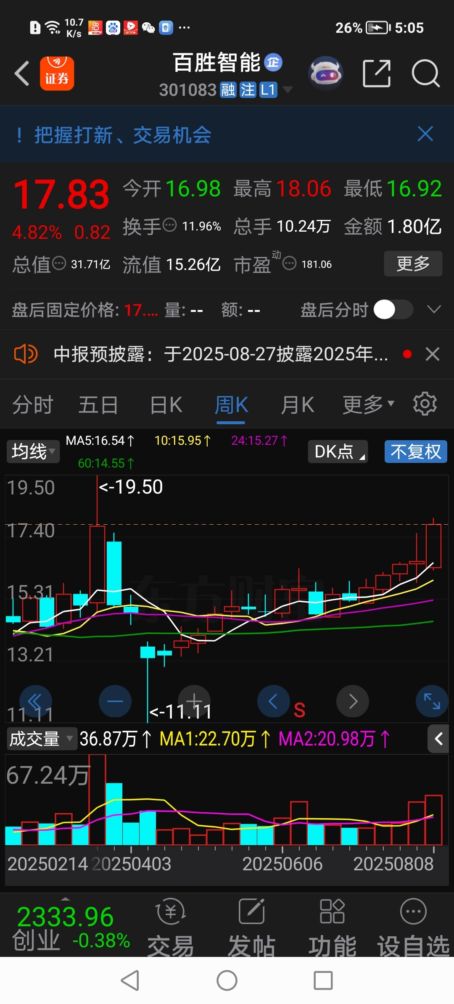The width and height of the screenshot is (454, 1004).
Task: Open the 成交量 sub-indicator dropdown
Action: 41,739
